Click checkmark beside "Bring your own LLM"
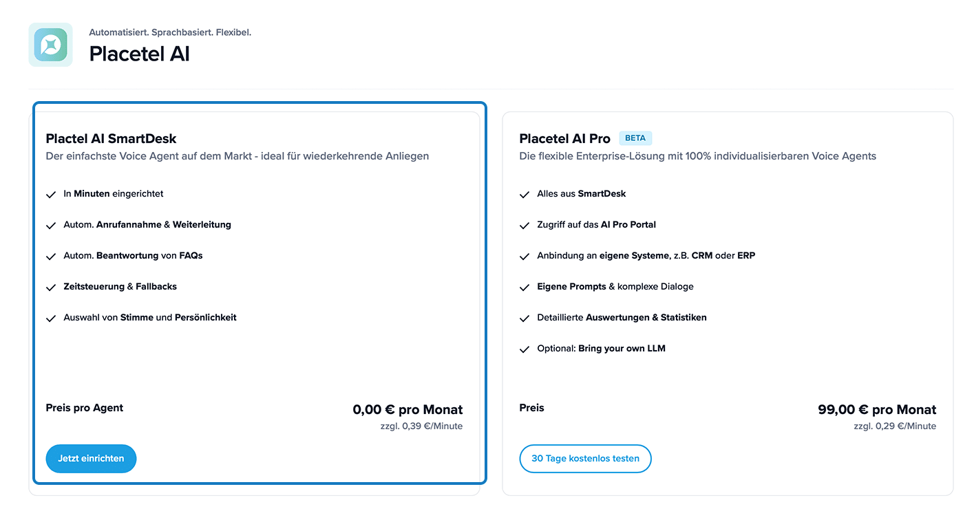Viewport: 974px width, 511px height. [525, 349]
